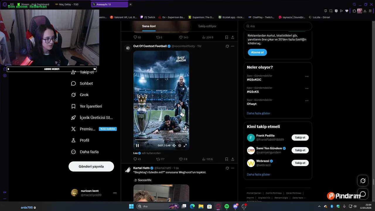Show more trends under Neler oluyor
Viewport: 375px width, 211px height.
pyautogui.click(x=258, y=113)
